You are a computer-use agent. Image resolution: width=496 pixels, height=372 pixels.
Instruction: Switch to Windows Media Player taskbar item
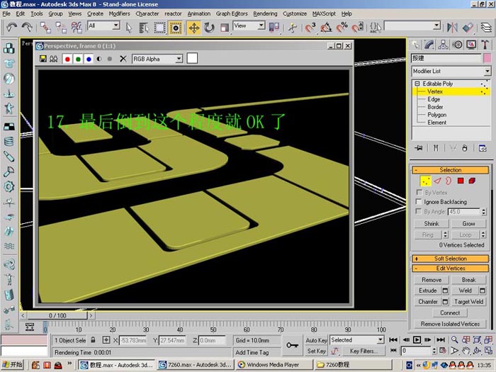(x=274, y=365)
